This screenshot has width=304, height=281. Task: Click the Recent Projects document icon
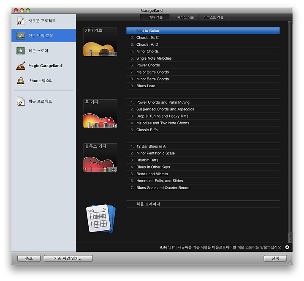click(21, 101)
